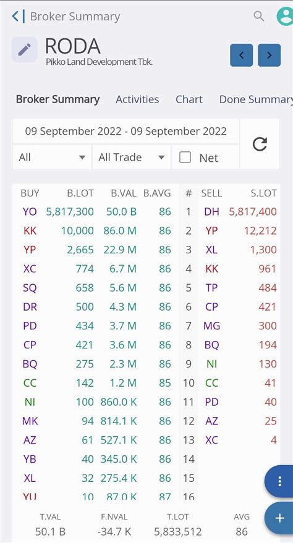This screenshot has width=293, height=543.
Task: Open the user profile avatar
Action: pos(285,16)
